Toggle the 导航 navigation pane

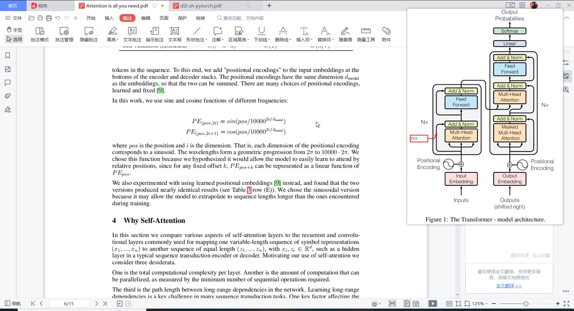13,304
